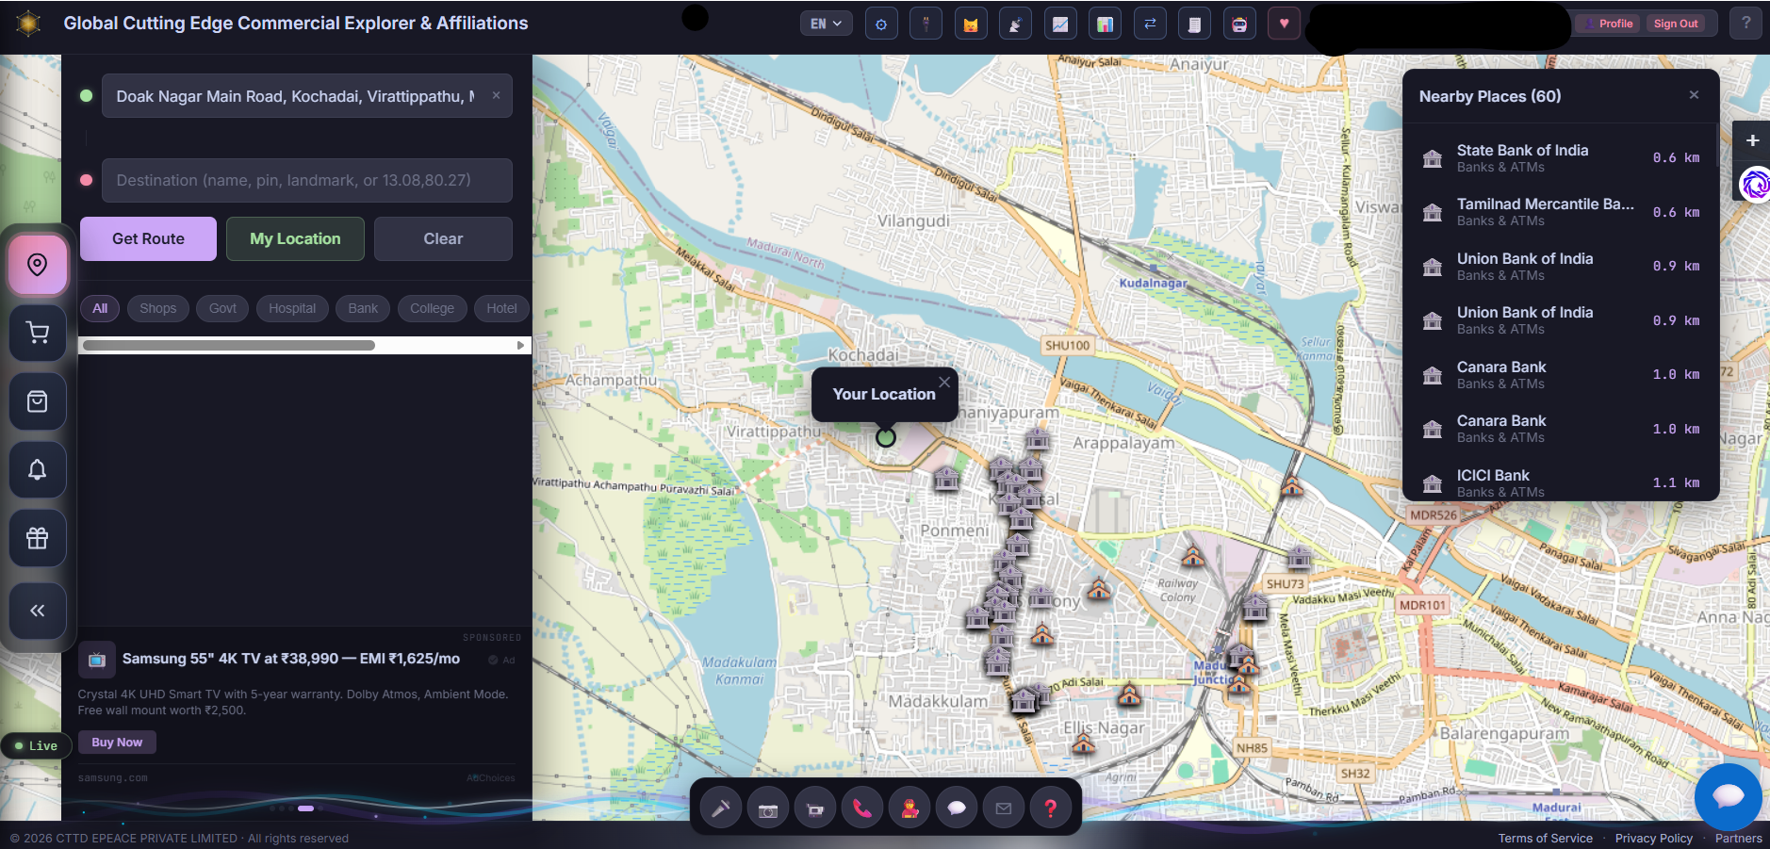Click the swap arrows icon in top toolbar
The image size is (1770, 849).
(1150, 24)
